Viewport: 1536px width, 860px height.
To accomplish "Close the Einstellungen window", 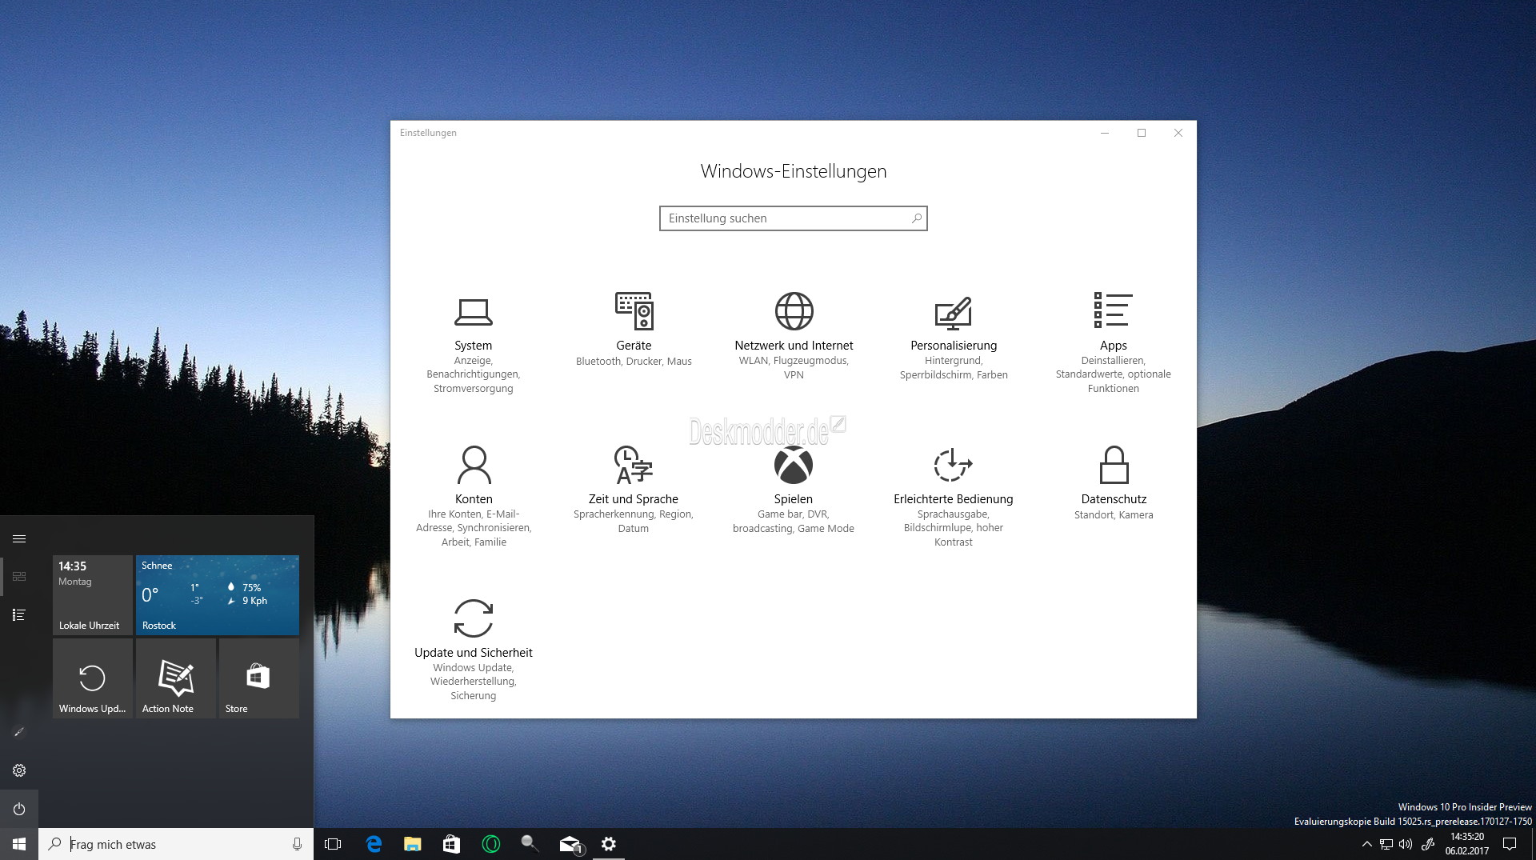I will [x=1178, y=133].
